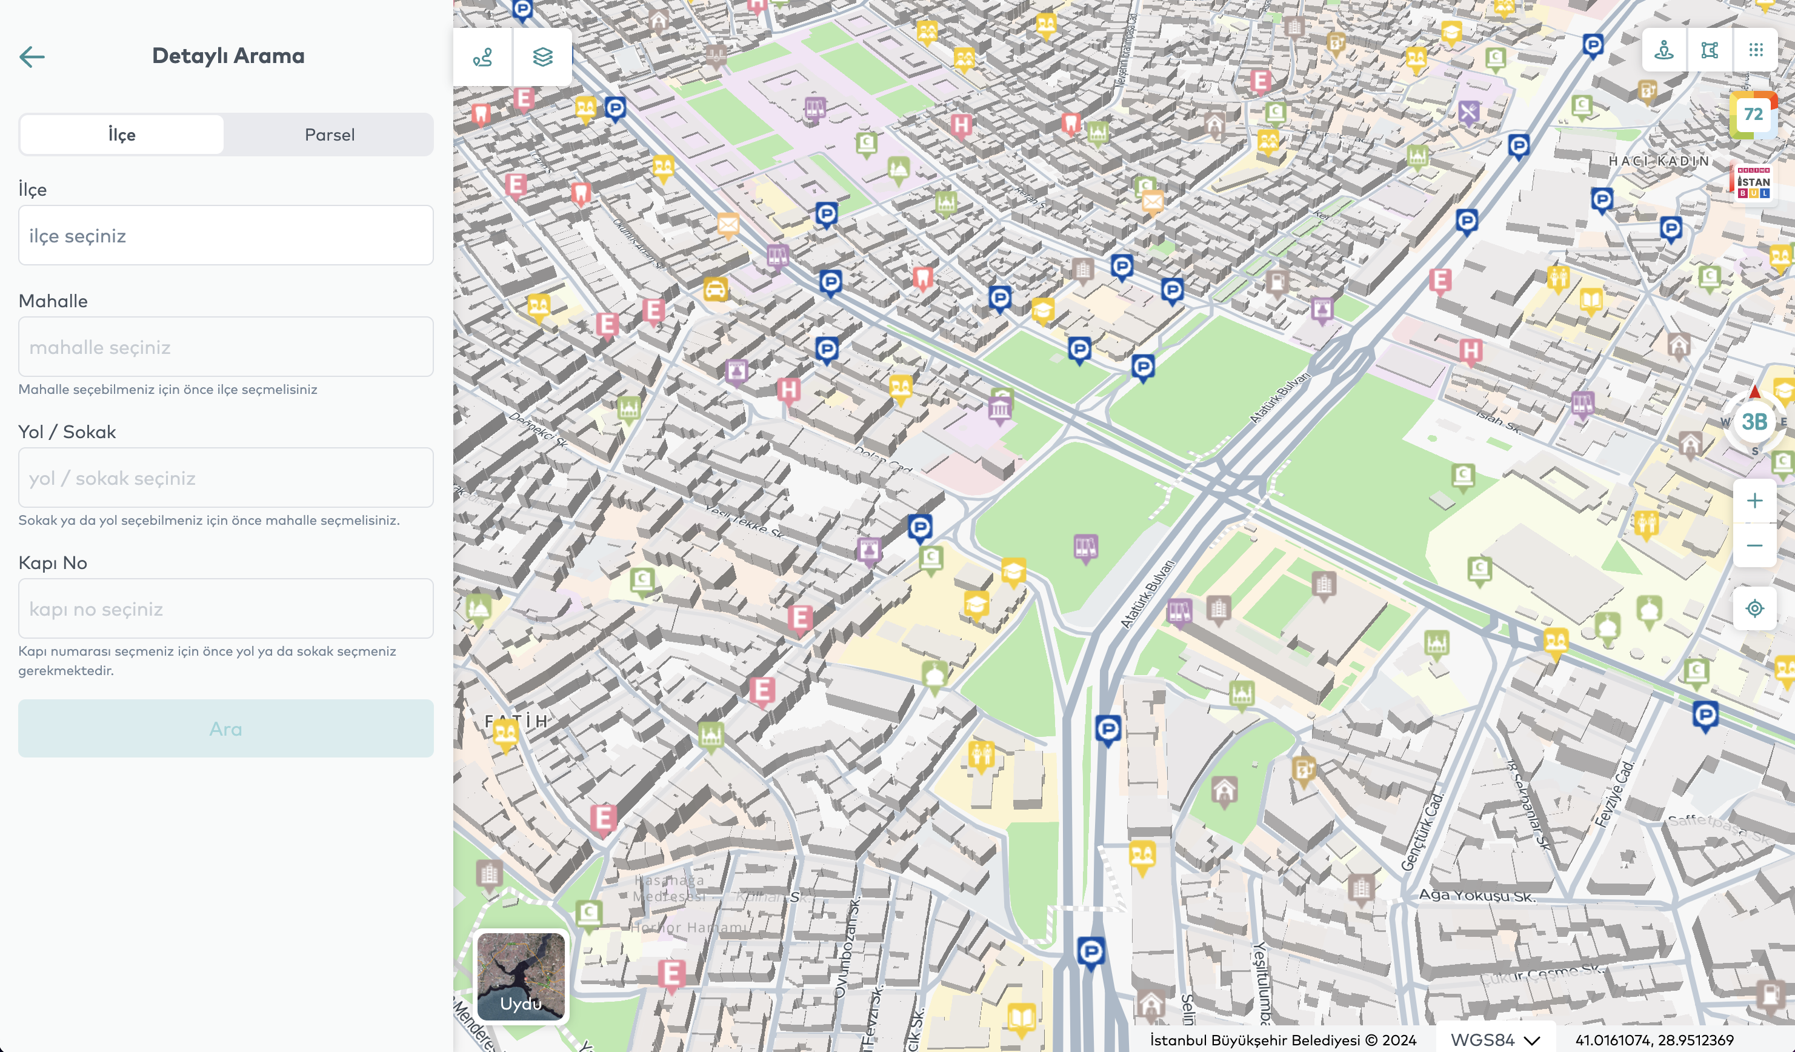Open the ilçe seçiniz dropdown

click(x=226, y=236)
